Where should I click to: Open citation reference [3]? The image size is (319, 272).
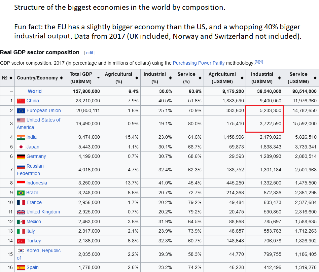(x=257, y=62)
